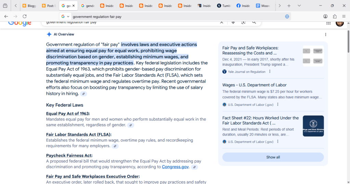
Task: Switch to the Moore document tab
Action: pyautogui.click(x=263, y=6)
